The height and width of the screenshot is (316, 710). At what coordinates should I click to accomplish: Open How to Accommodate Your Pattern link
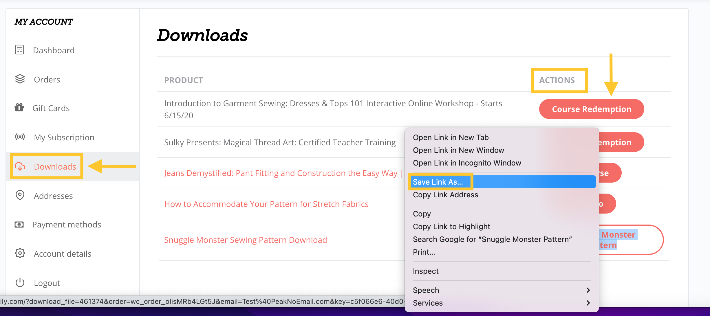(266, 204)
